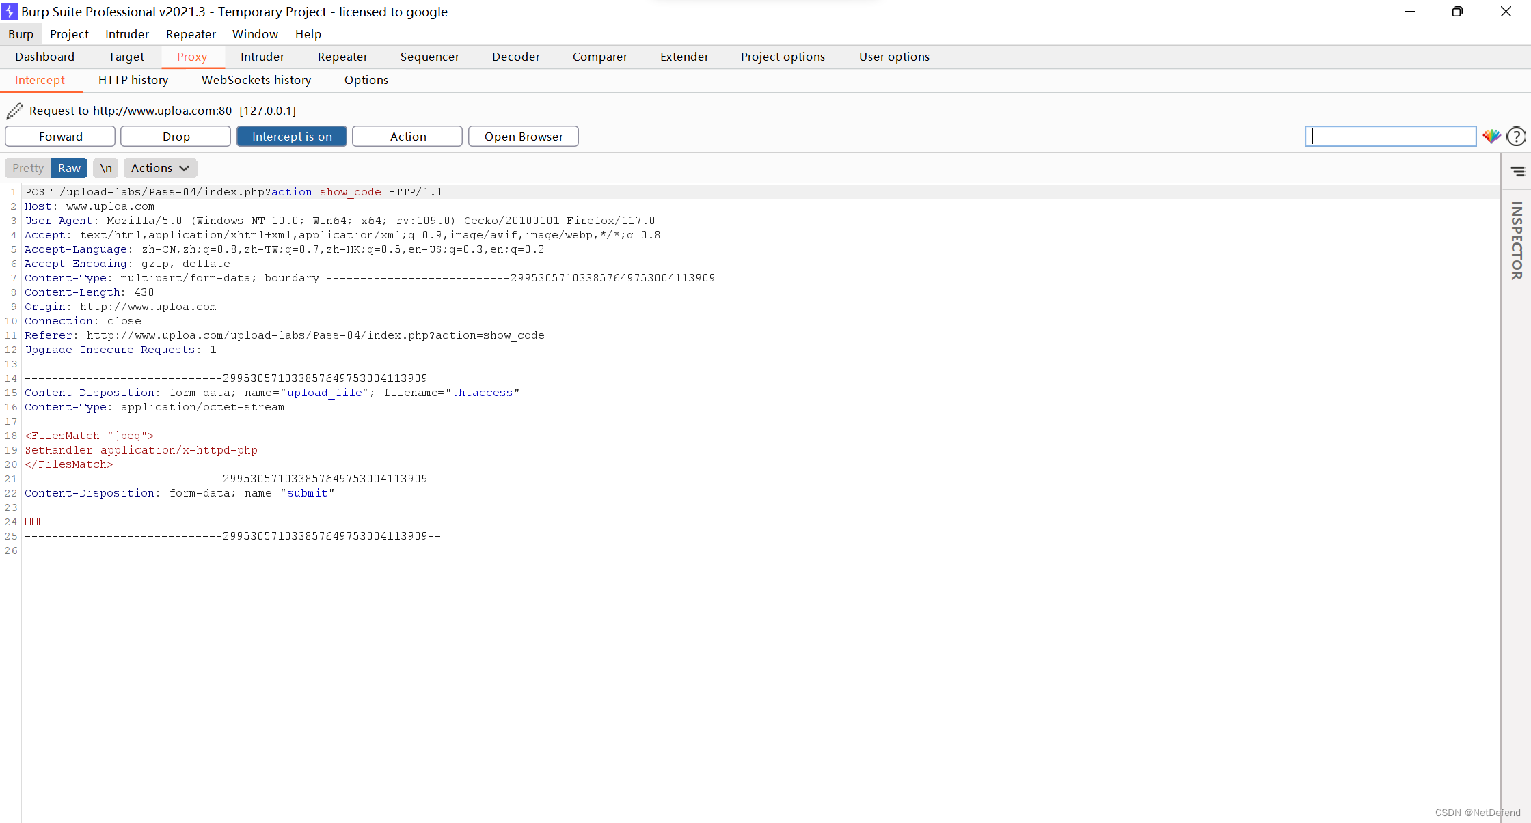Screen dimensions: 1531x823
Task: Open the Help menu
Action: click(308, 34)
